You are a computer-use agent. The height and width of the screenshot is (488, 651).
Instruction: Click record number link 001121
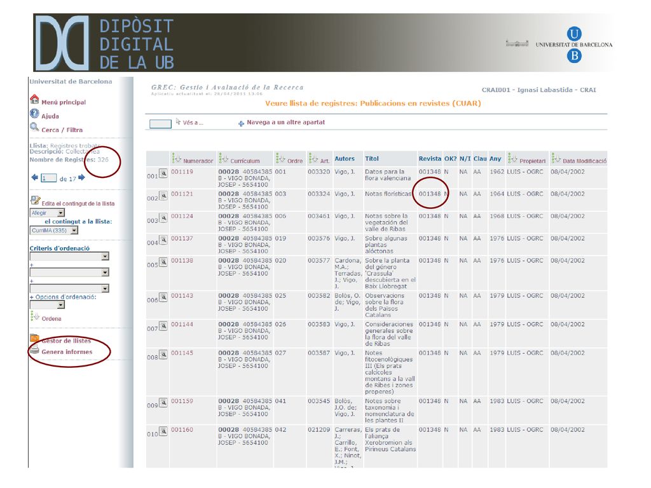[x=182, y=194]
